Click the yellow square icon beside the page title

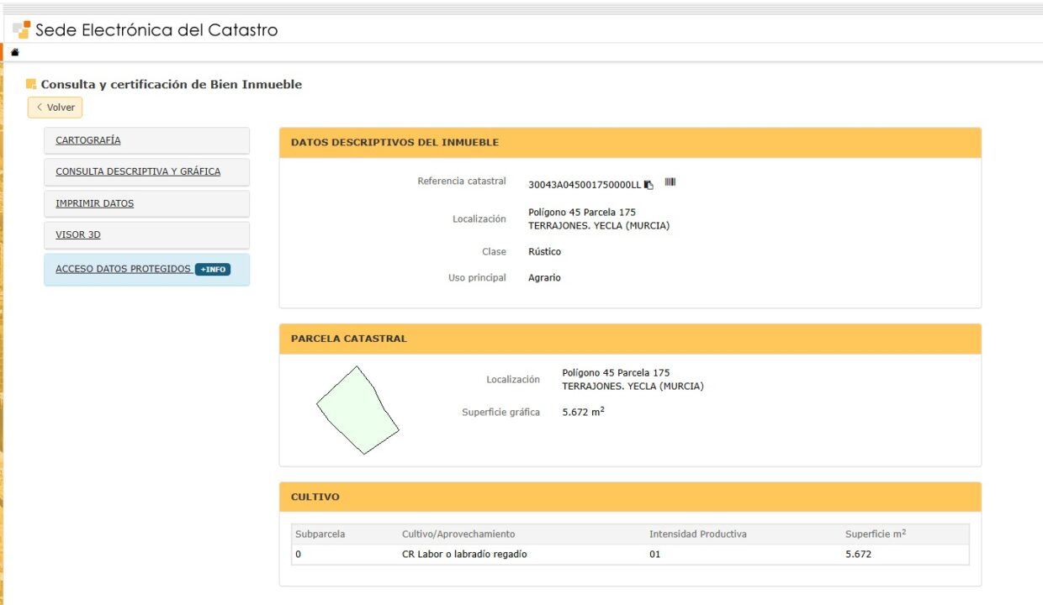[31, 84]
